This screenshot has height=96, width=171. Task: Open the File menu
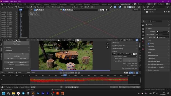5,4
